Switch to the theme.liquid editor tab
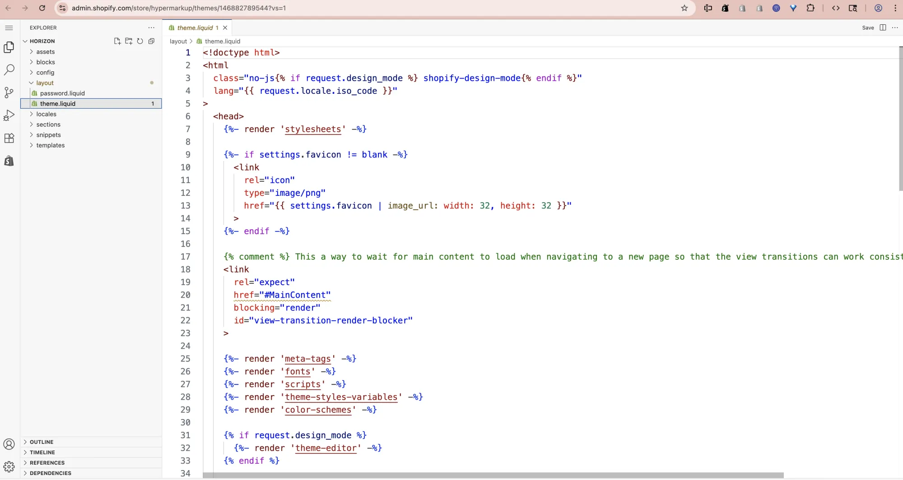This screenshot has width=903, height=480. [195, 28]
